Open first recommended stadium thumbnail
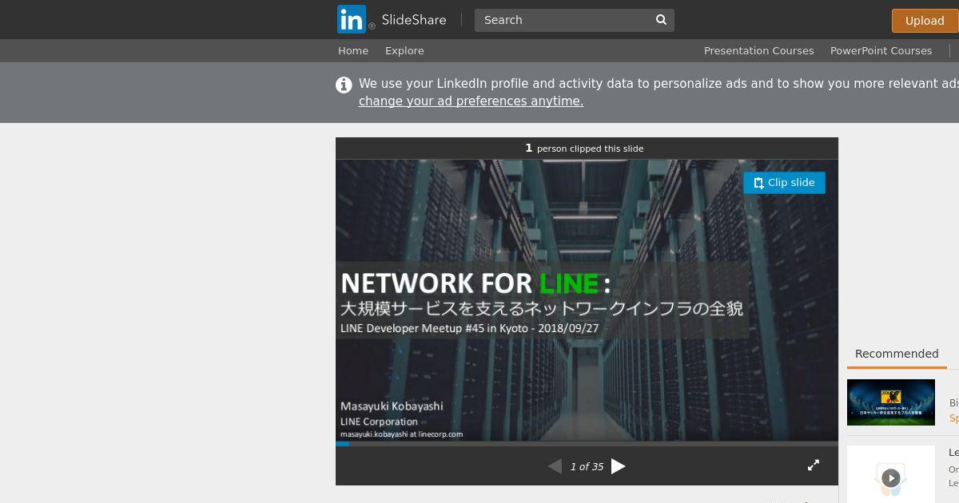The image size is (959, 503). click(x=891, y=402)
